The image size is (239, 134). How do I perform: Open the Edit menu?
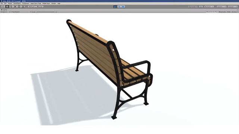5,3
